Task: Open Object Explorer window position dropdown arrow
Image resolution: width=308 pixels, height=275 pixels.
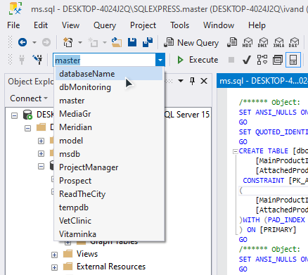Action: coord(181,81)
